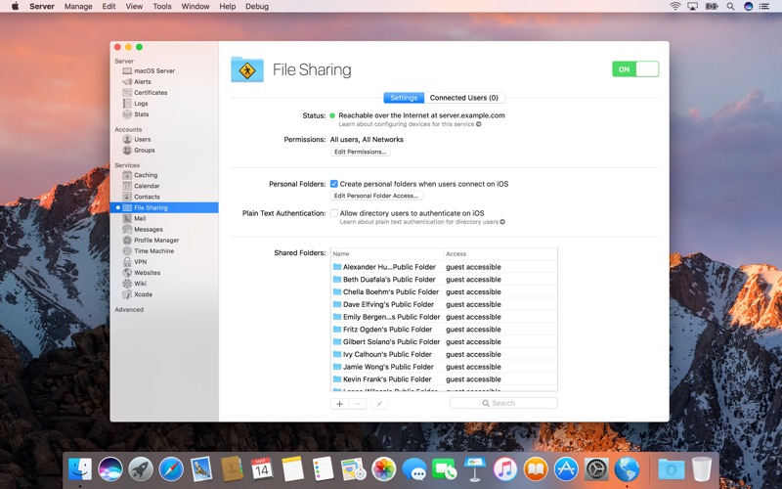Click the shared folders Search field

503,403
